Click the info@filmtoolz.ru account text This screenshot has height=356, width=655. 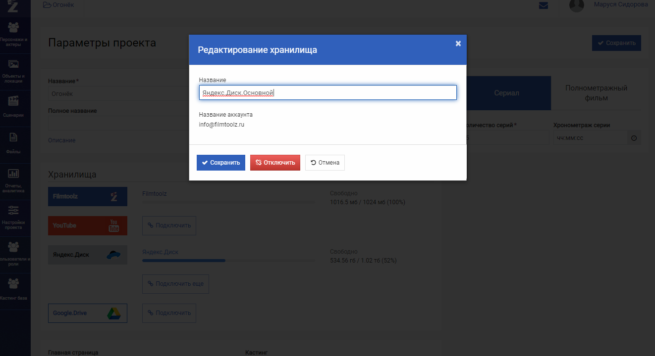tap(221, 125)
